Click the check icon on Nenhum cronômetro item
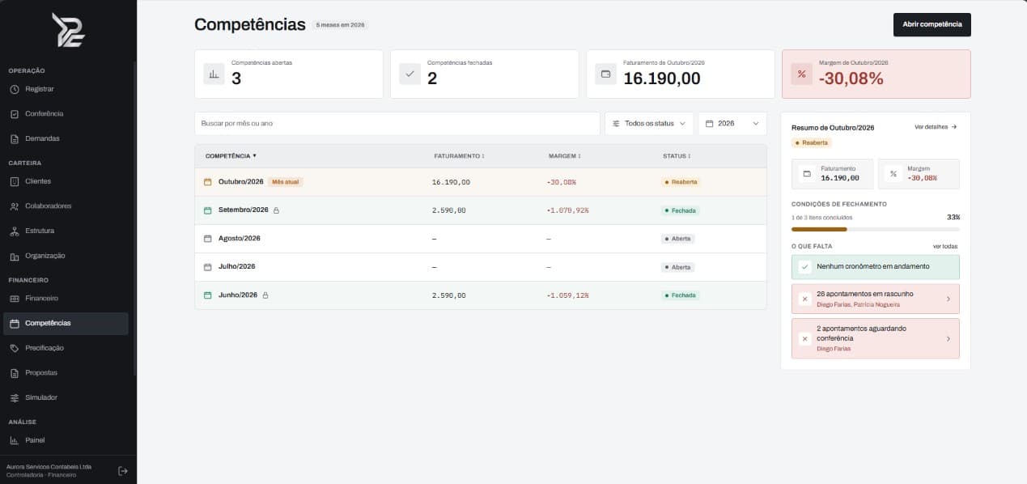This screenshot has height=484, width=1027. (x=804, y=266)
